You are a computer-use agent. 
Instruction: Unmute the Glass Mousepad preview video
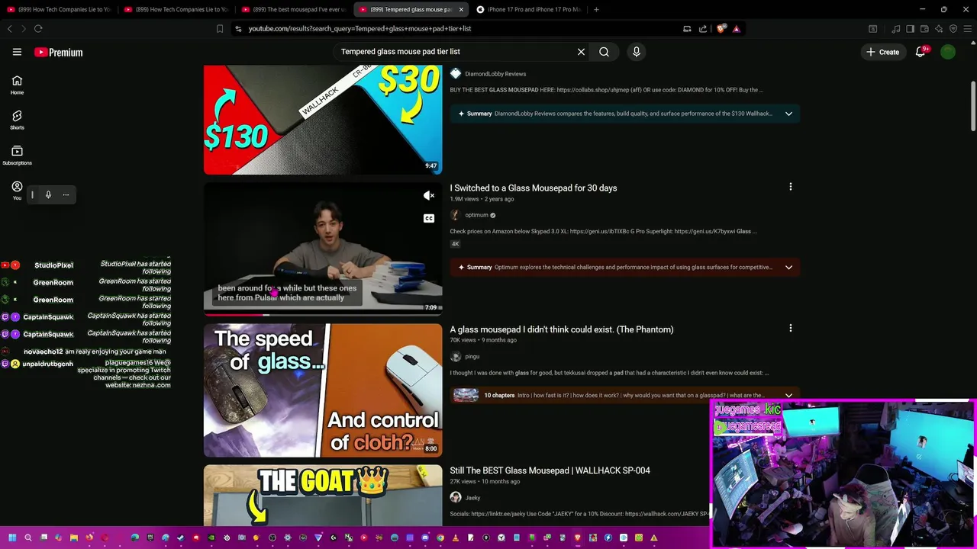(x=429, y=196)
